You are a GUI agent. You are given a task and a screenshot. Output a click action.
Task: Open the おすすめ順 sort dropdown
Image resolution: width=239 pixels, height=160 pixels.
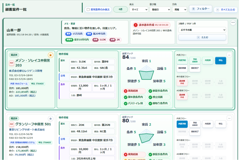[x=202, y=30]
